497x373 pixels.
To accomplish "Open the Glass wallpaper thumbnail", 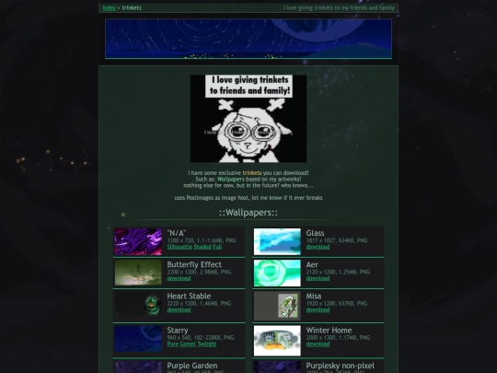I will coord(277,241).
